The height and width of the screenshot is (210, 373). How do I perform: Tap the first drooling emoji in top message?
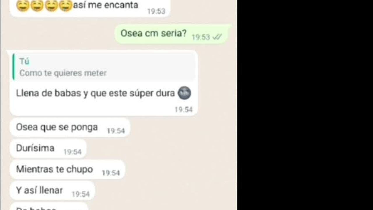coord(23,6)
